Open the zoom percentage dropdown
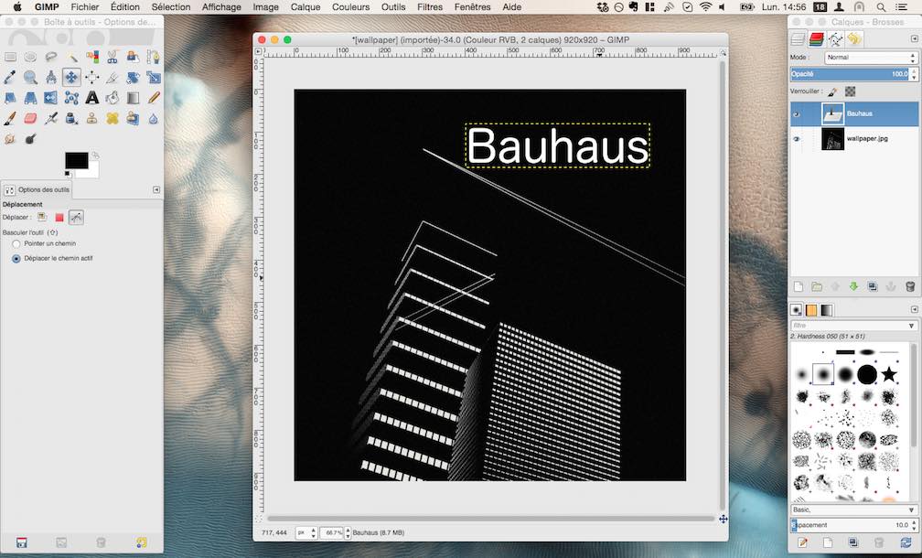The image size is (922, 558). [336, 532]
